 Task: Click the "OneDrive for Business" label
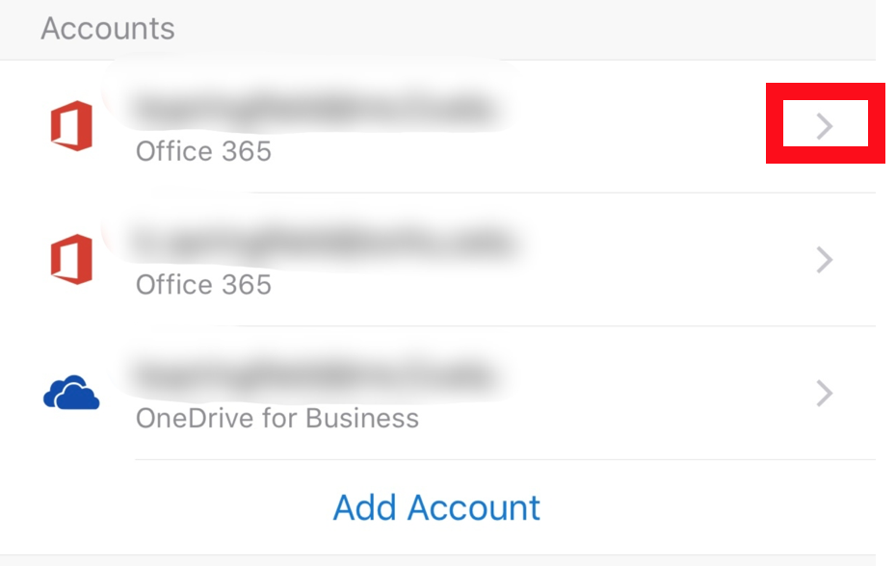pyautogui.click(x=277, y=418)
